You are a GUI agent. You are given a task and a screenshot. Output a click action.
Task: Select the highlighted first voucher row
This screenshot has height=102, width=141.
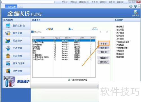click(64, 40)
